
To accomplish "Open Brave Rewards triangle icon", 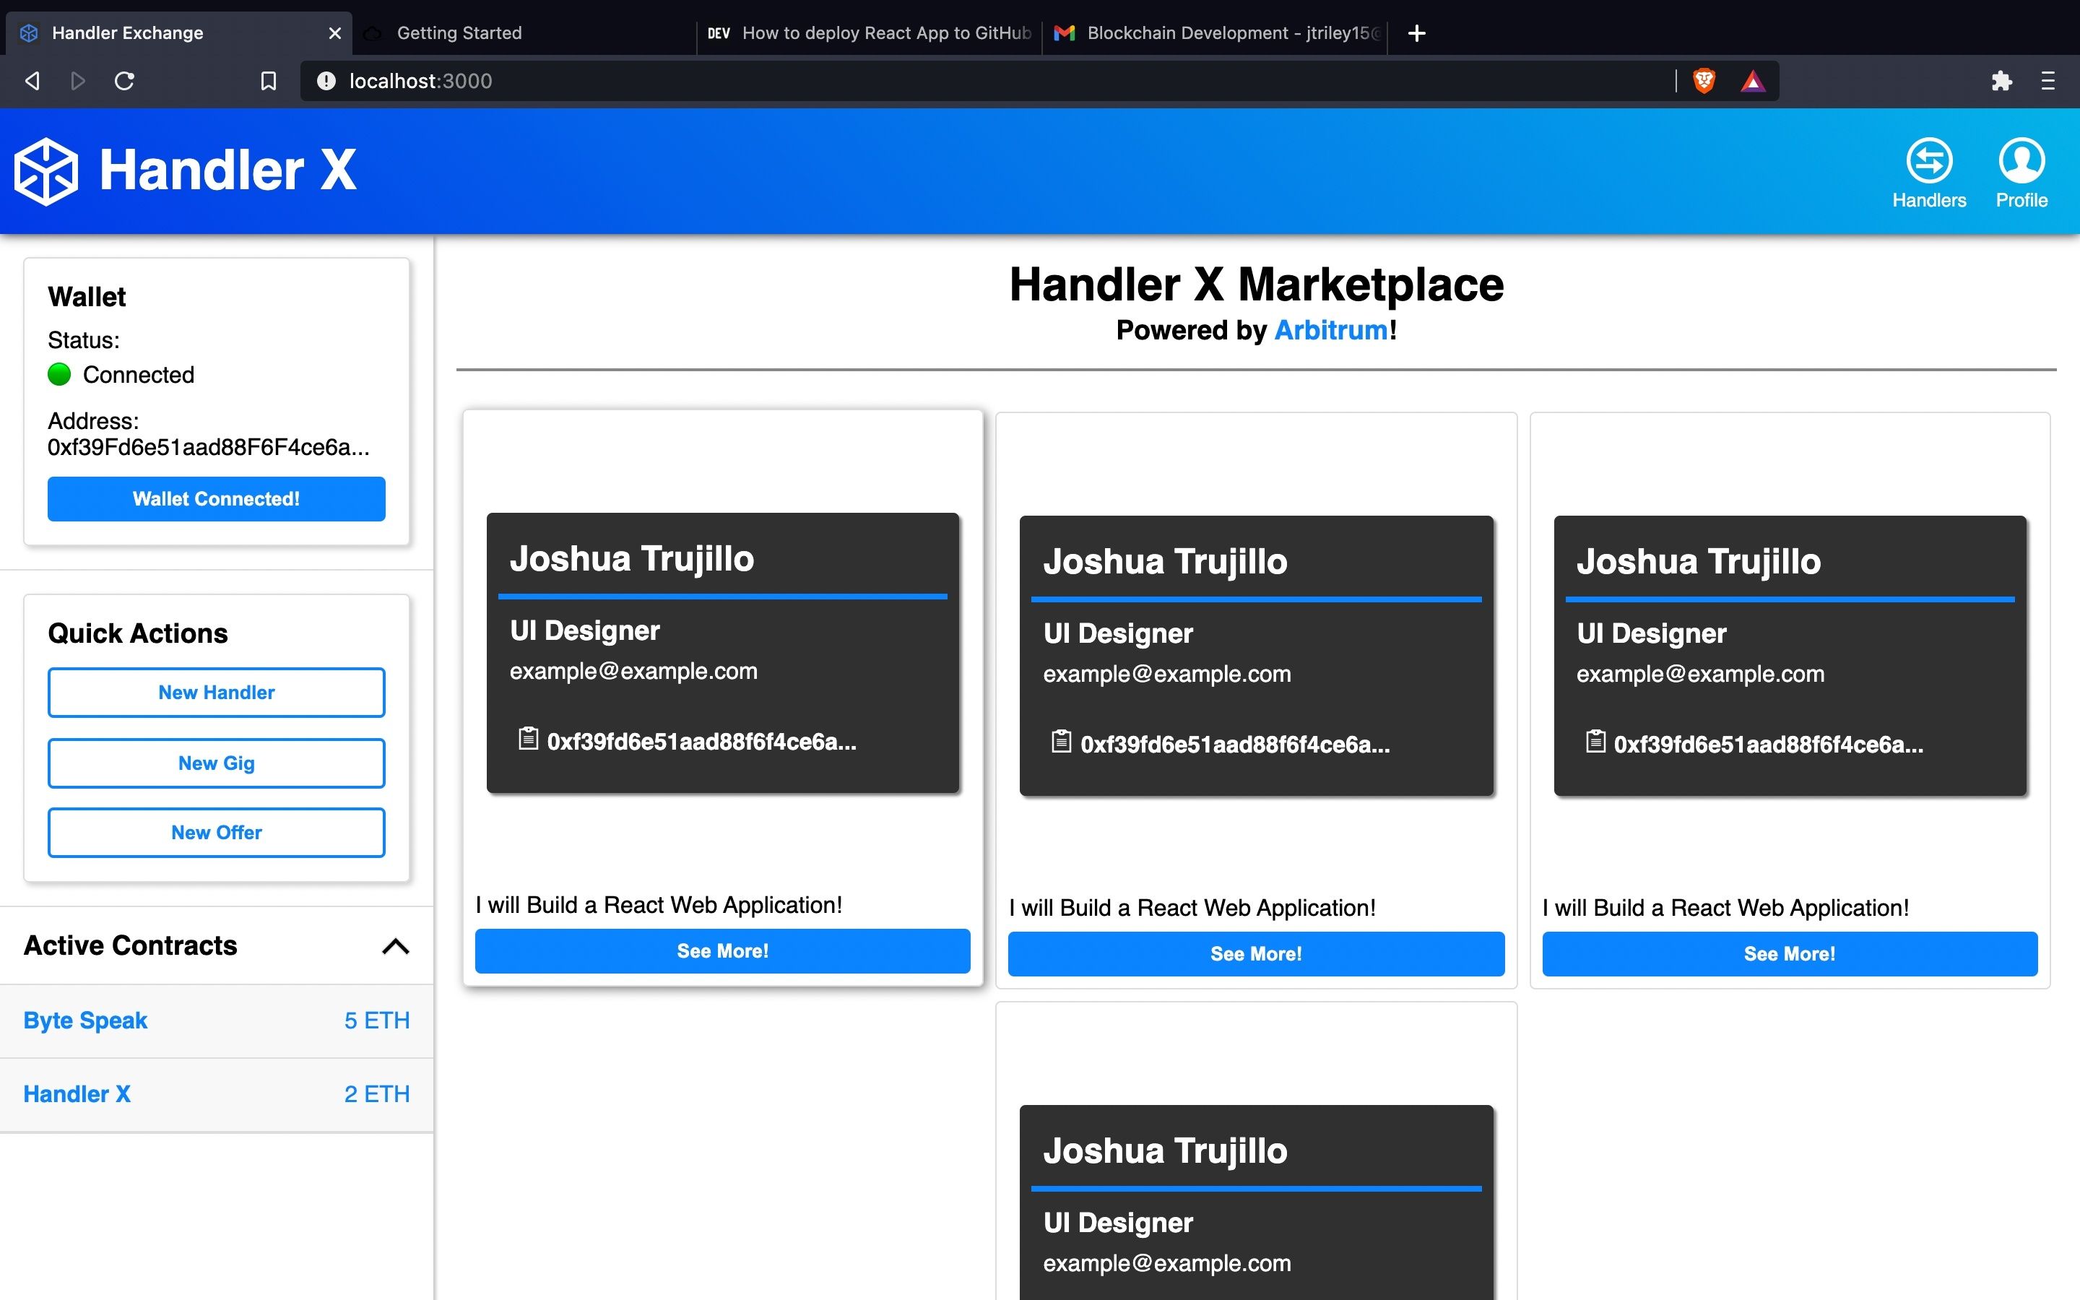I will coord(1753,82).
